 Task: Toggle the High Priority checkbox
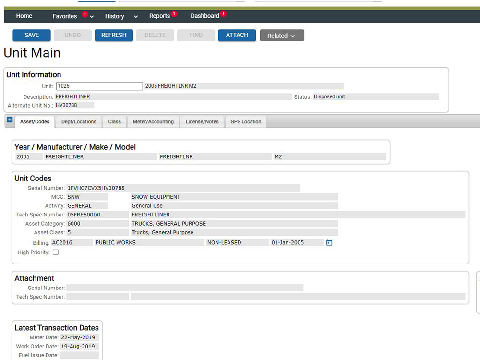click(56, 252)
